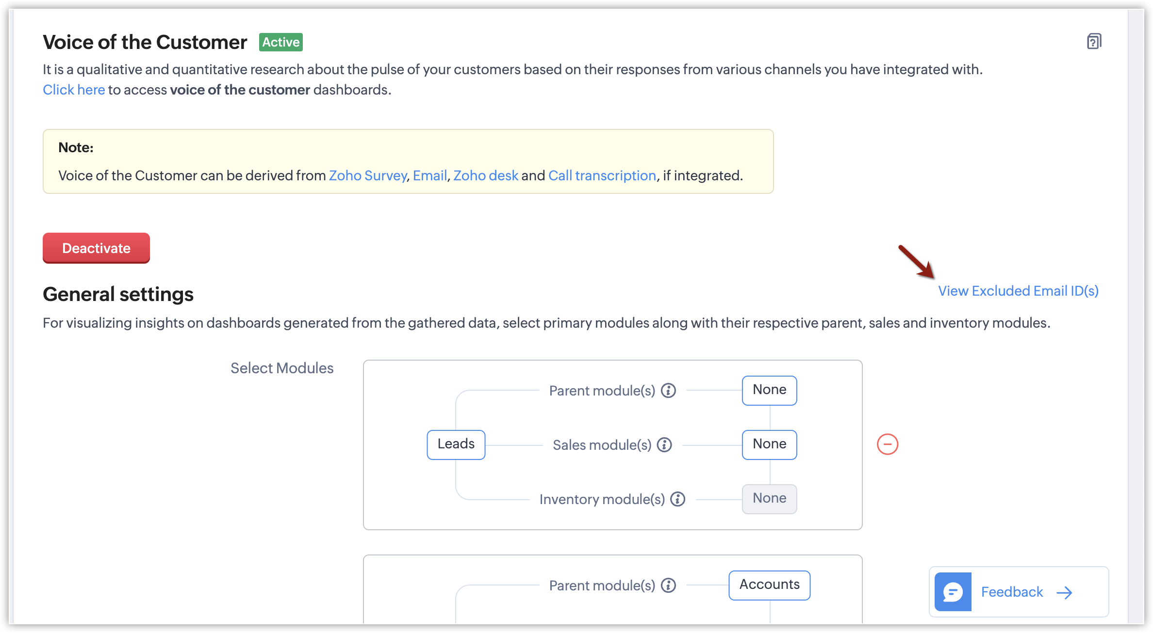1153x633 pixels.
Task: Click info icon beside Leads Parent module(s)
Action: [x=669, y=391]
